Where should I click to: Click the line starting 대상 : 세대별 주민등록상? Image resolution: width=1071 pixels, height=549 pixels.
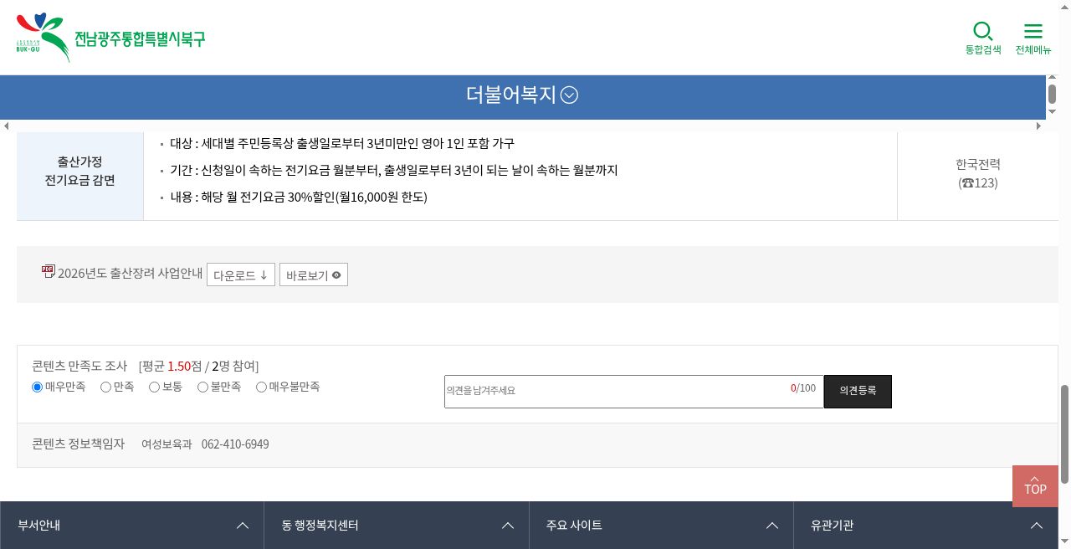(x=342, y=144)
